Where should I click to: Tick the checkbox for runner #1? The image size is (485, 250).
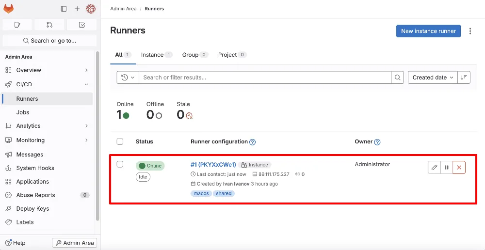tap(120, 164)
